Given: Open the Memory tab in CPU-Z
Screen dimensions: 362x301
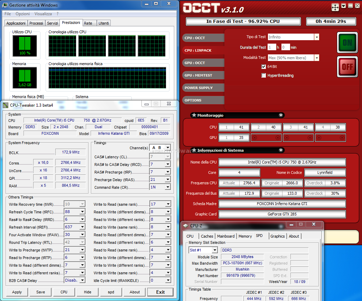Looking at the screenshot, I should 245,236.
